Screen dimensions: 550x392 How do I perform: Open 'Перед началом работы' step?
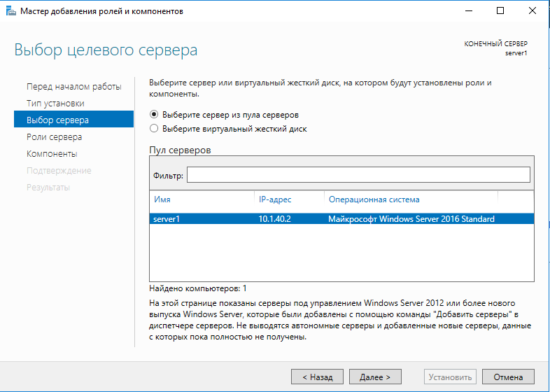[x=73, y=87]
